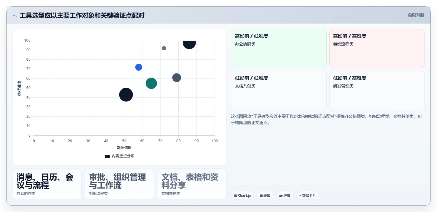Screen dimensions: 437x212
Task: Open the 低影响 / 高难度 quadrant card
Action: click(377, 90)
